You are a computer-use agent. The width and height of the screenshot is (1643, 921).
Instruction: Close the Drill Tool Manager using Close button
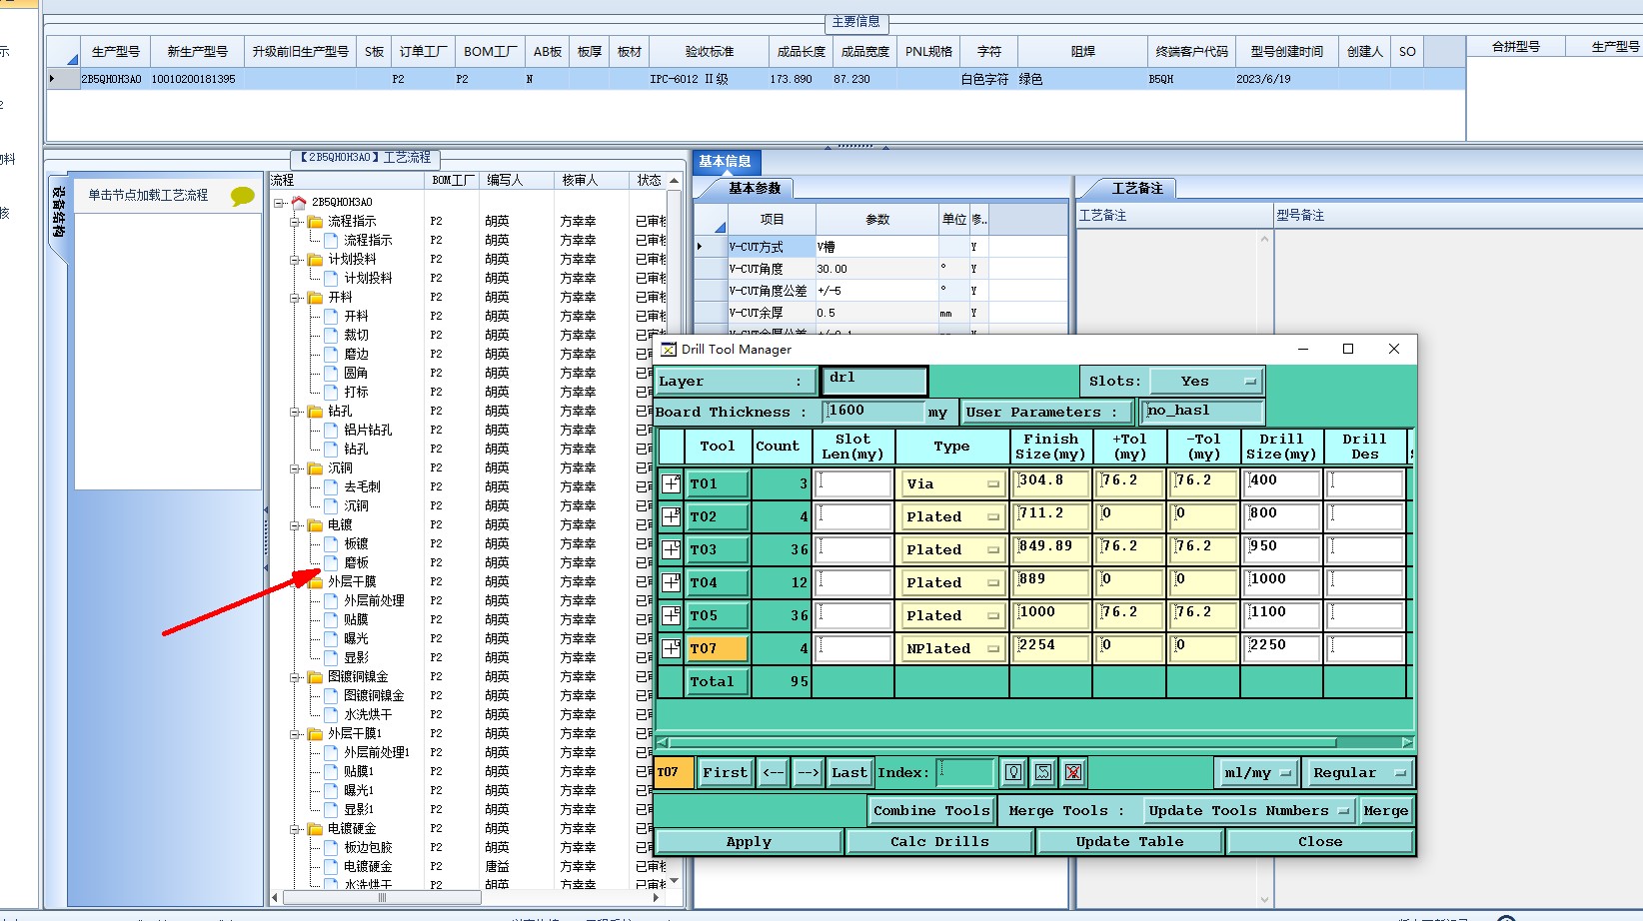tap(1320, 842)
